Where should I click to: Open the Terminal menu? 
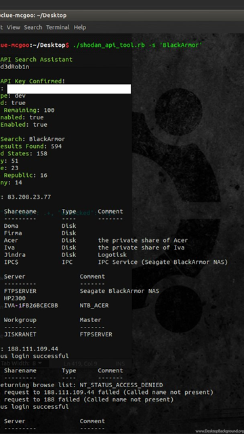(x=58, y=27)
